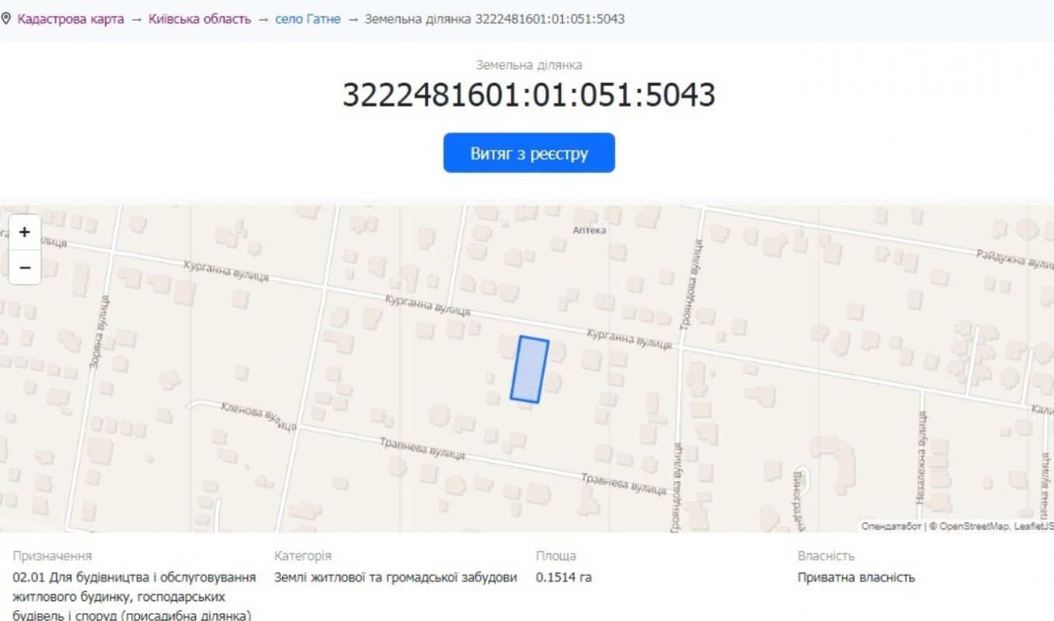Click the Незалежна вулиця street label
Viewport: 1054px width, 621px height.
coord(920,458)
